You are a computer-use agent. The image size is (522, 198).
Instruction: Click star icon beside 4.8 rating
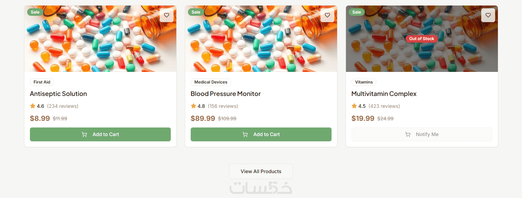click(193, 106)
